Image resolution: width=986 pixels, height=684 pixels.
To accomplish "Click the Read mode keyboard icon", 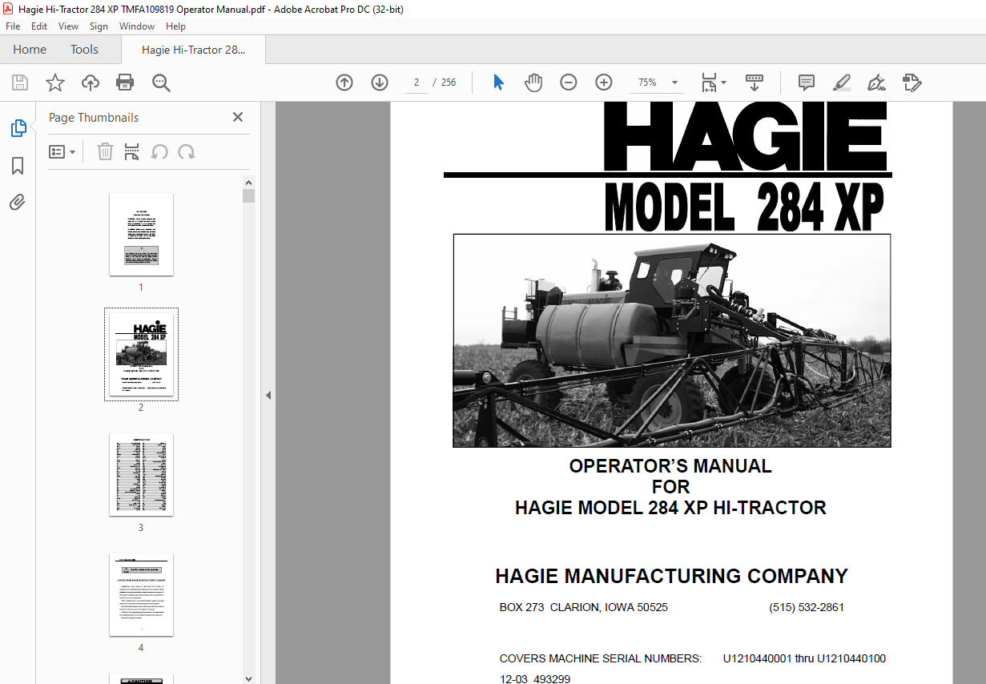I will pos(754,82).
